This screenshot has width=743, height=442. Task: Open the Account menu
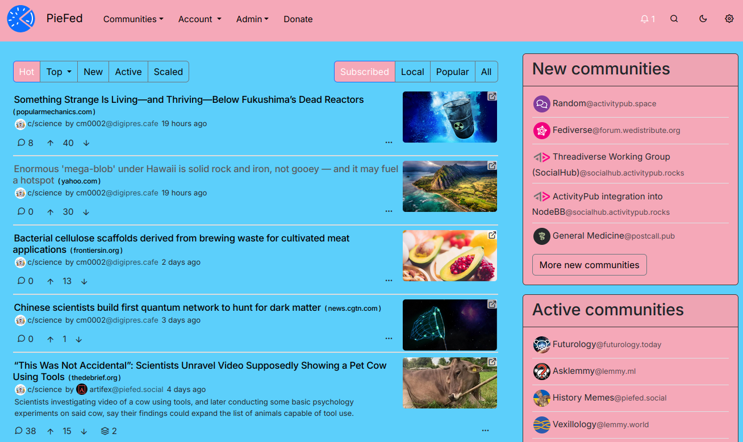point(199,19)
